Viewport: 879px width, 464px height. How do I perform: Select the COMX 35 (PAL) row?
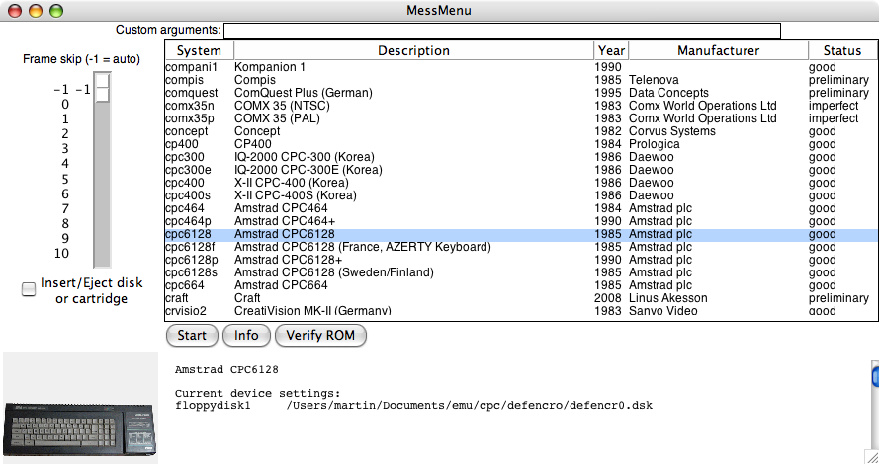pyautogui.click(x=521, y=118)
